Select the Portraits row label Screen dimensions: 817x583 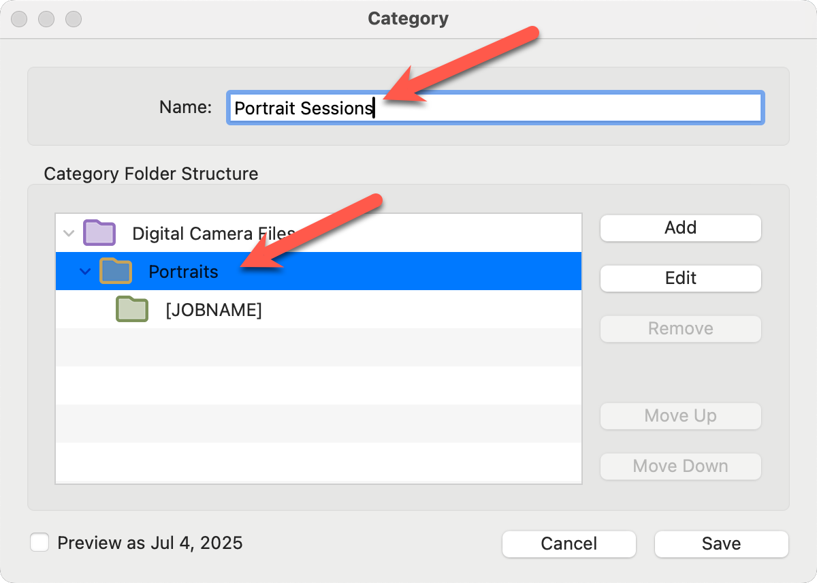pos(183,272)
